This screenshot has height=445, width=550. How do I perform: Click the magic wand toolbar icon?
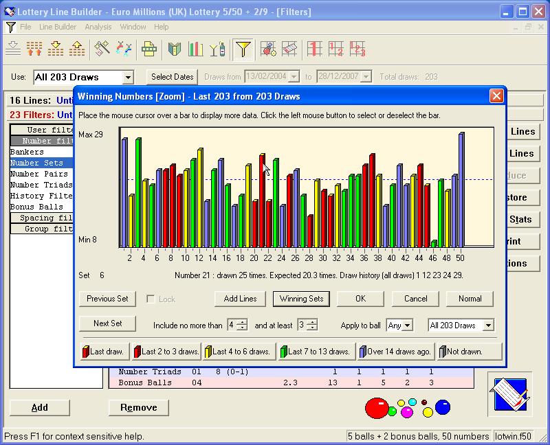point(102,49)
